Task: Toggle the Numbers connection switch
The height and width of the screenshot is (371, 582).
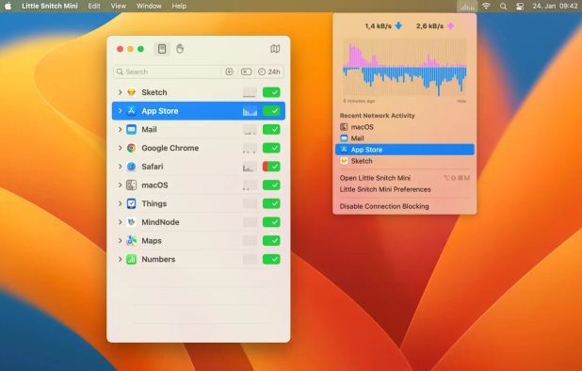Action: [x=271, y=259]
